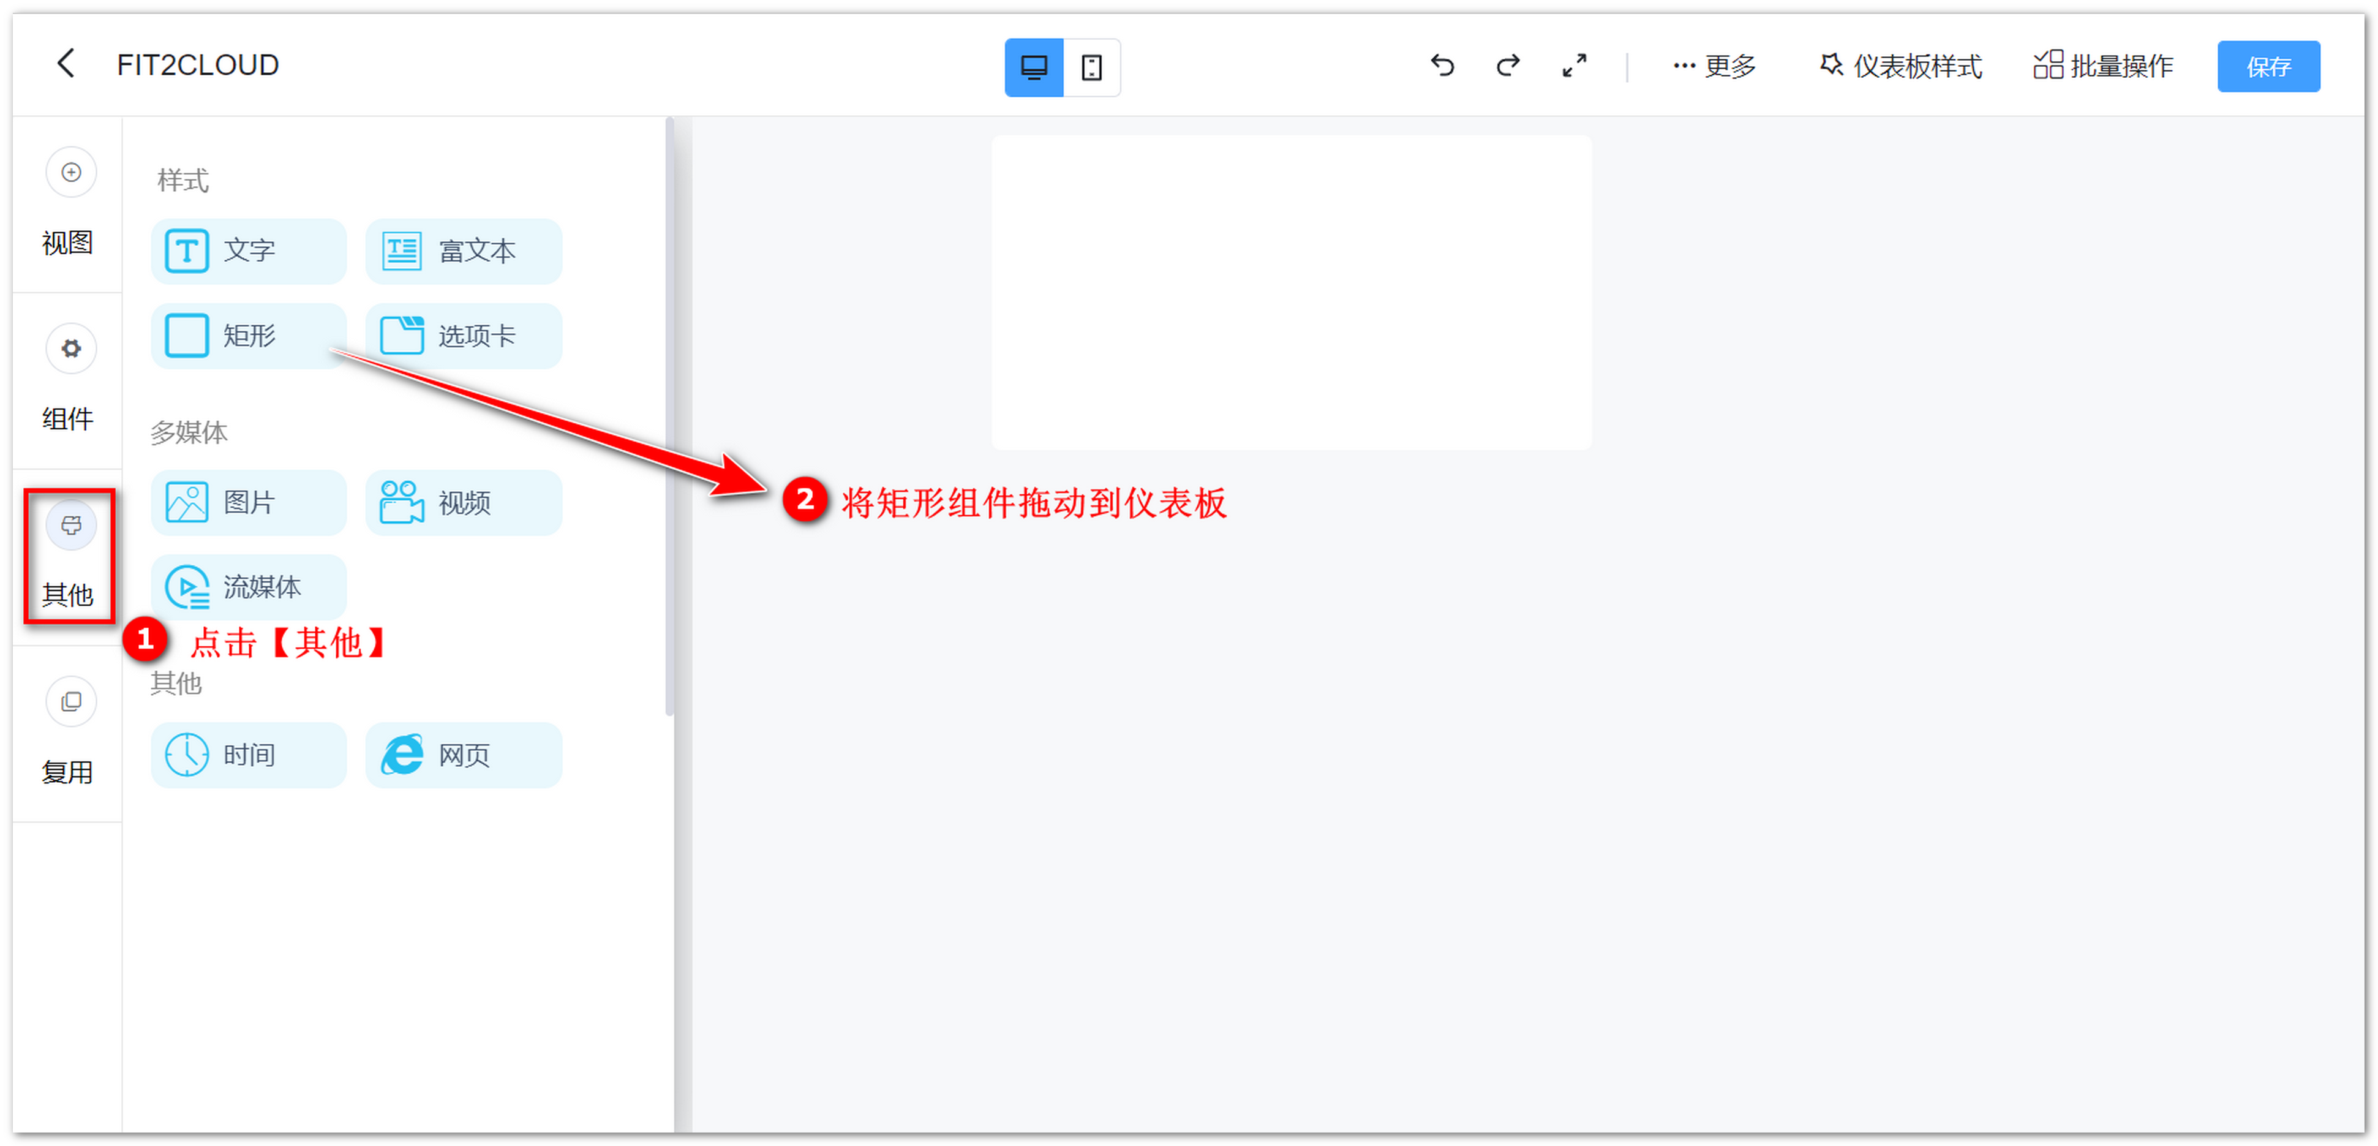This screenshot has width=2378, height=1146.
Task: Enter fullscreen preview mode
Action: (1574, 67)
